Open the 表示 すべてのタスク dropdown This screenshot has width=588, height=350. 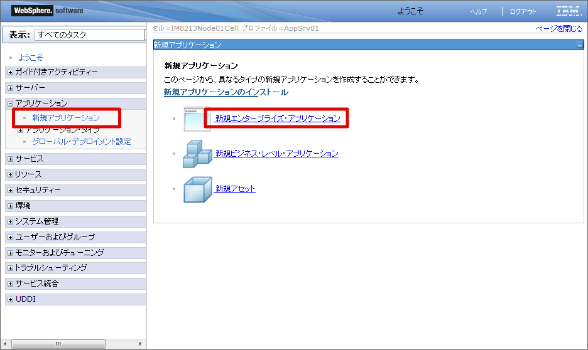tap(90, 35)
